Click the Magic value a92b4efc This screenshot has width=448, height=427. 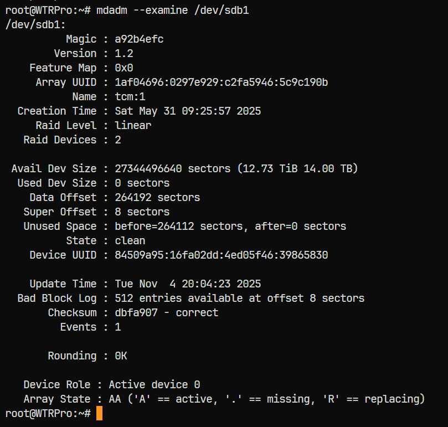[x=139, y=39]
